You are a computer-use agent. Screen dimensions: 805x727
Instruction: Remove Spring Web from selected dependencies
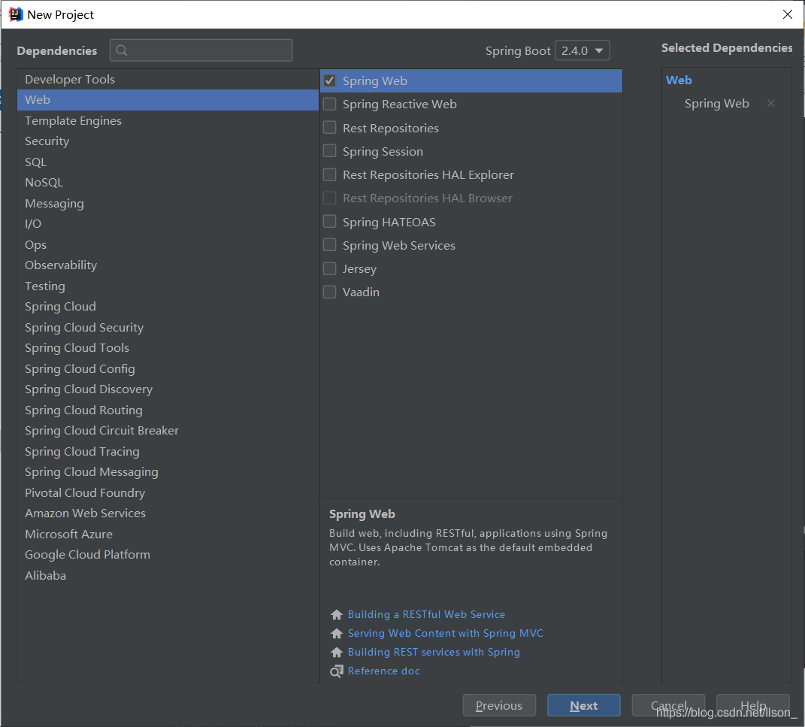(770, 104)
